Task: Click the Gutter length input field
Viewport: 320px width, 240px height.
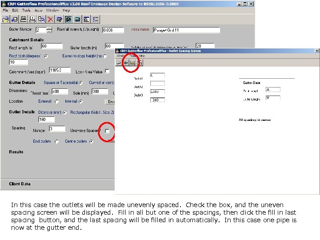Action: (x=115, y=46)
